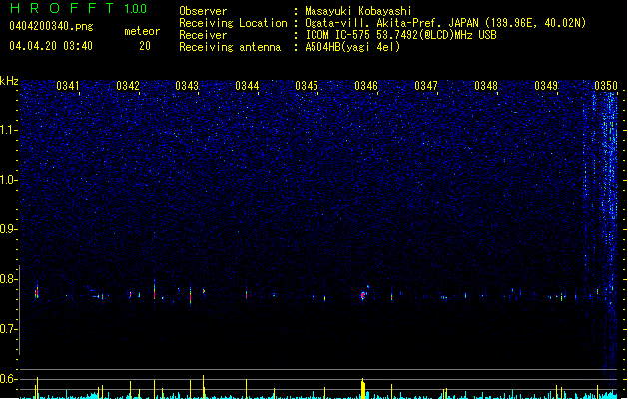Click the Receiver label
The image size is (628, 399).
pyautogui.click(x=203, y=35)
